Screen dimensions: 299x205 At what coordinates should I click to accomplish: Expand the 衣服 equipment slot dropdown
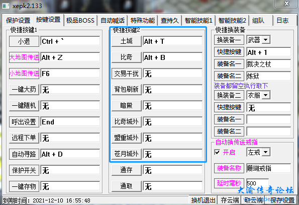(x=266, y=95)
